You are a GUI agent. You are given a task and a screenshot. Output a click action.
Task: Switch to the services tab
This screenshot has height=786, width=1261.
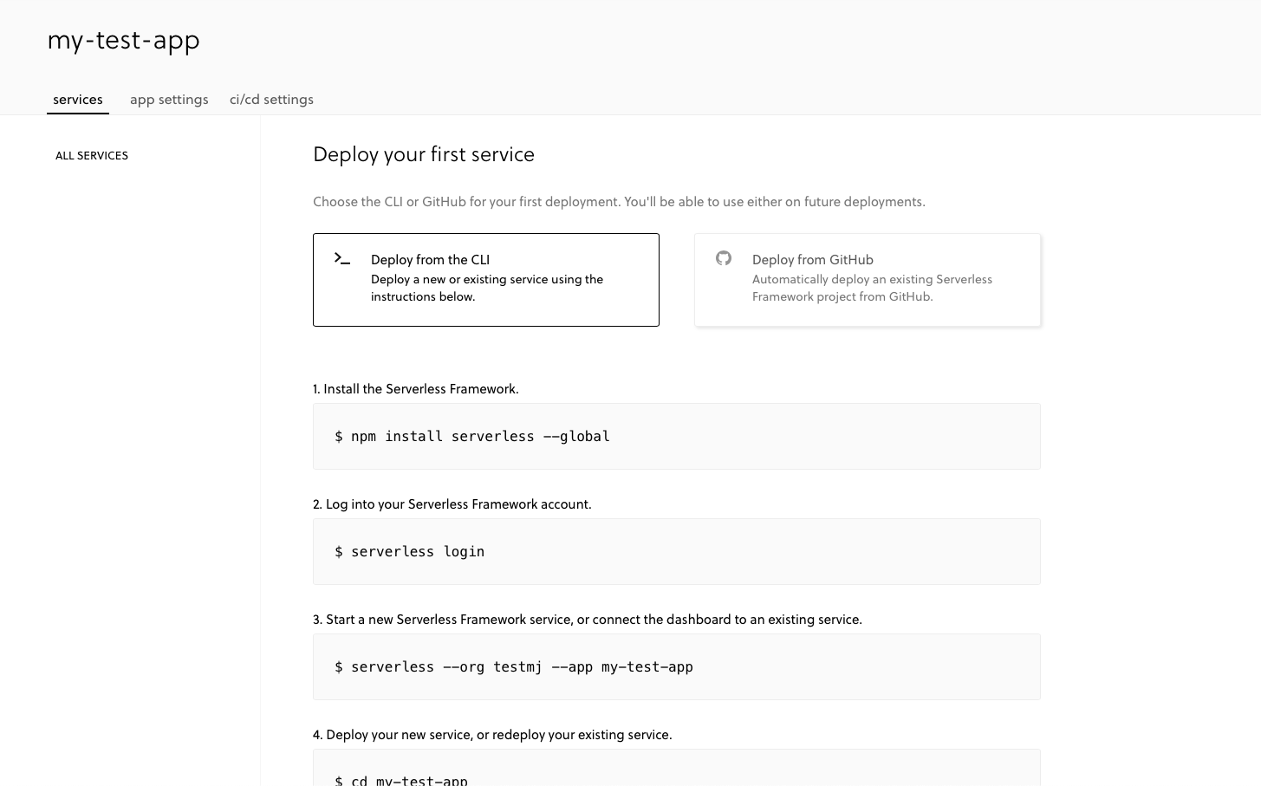pos(78,100)
